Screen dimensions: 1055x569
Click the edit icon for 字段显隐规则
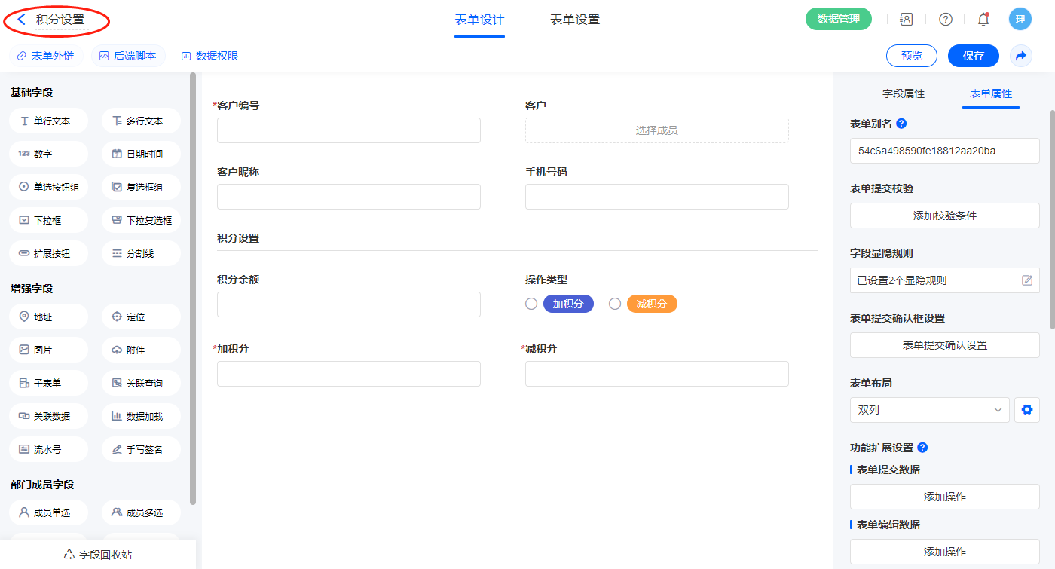(1026, 280)
